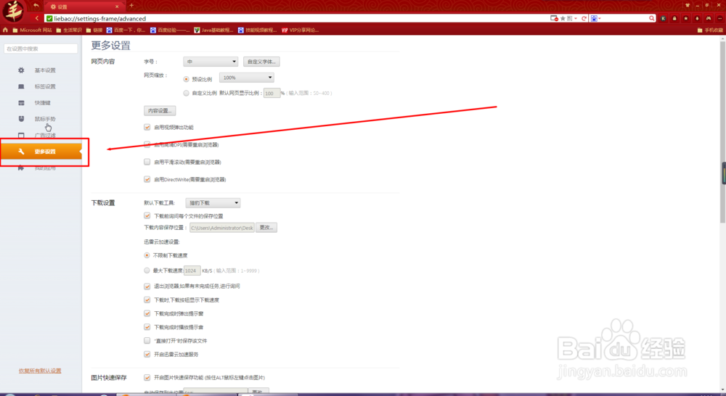Image resolution: width=726 pixels, height=396 pixels.
Task: Open the 手机收藏 bookmark folder
Action: (710, 30)
